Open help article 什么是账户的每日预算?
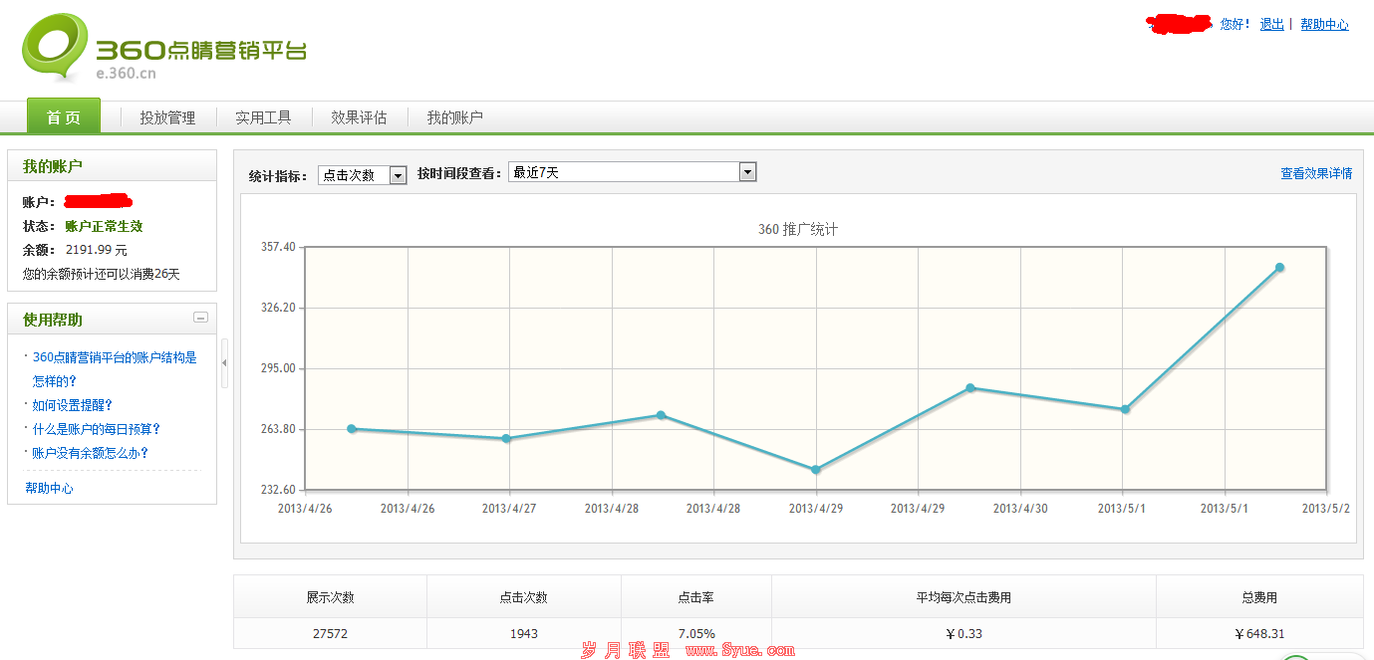Image resolution: width=1374 pixels, height=660 pixels. tap(97, 429)
